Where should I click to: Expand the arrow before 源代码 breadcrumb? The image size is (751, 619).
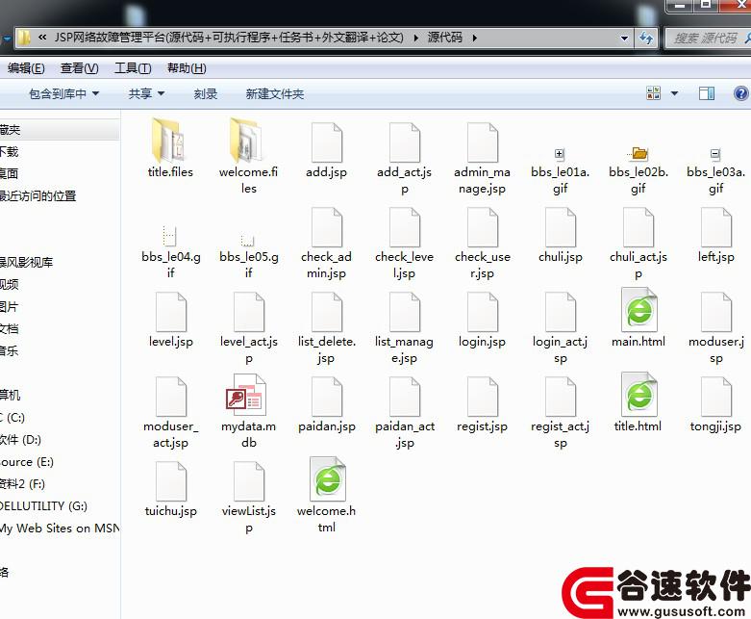pos(415,38)
